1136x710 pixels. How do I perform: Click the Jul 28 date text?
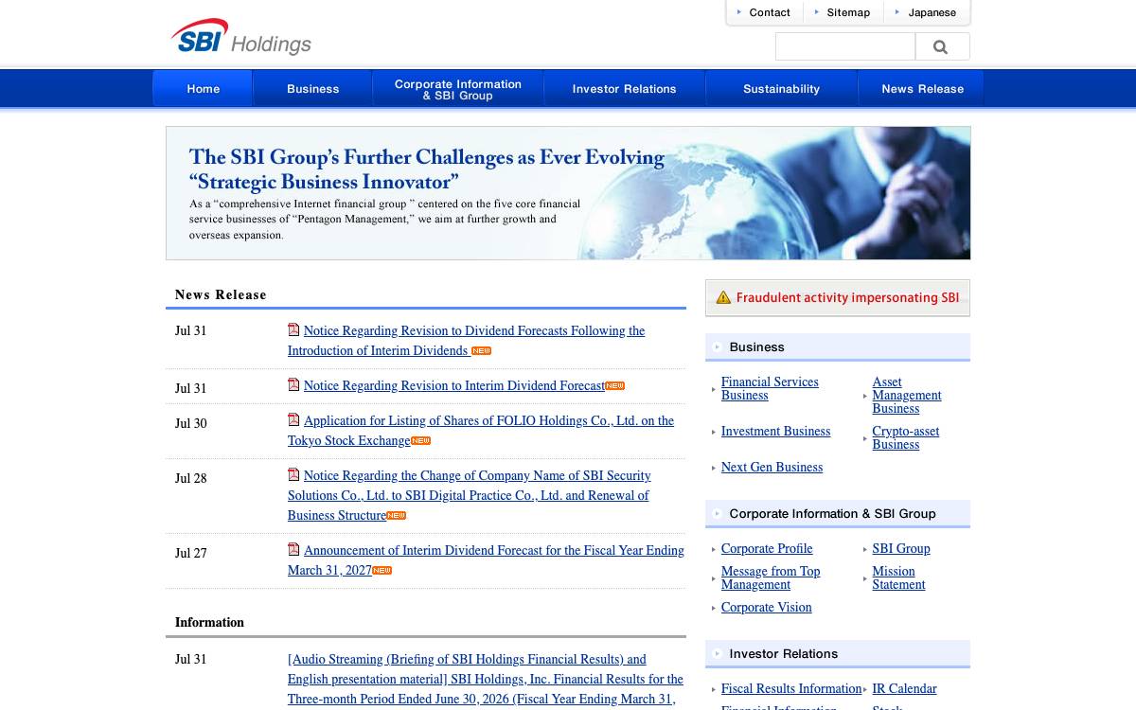coord(190,478)
